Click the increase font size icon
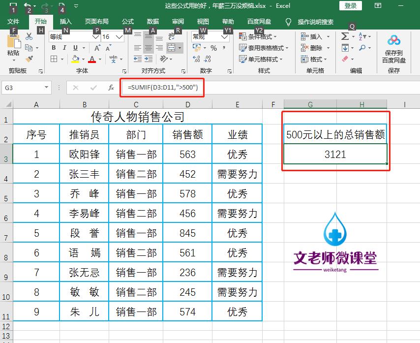 [x=96, y=46]
